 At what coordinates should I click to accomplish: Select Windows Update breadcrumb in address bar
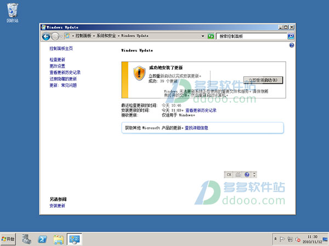pyautogui.click(x=135, y=36)
